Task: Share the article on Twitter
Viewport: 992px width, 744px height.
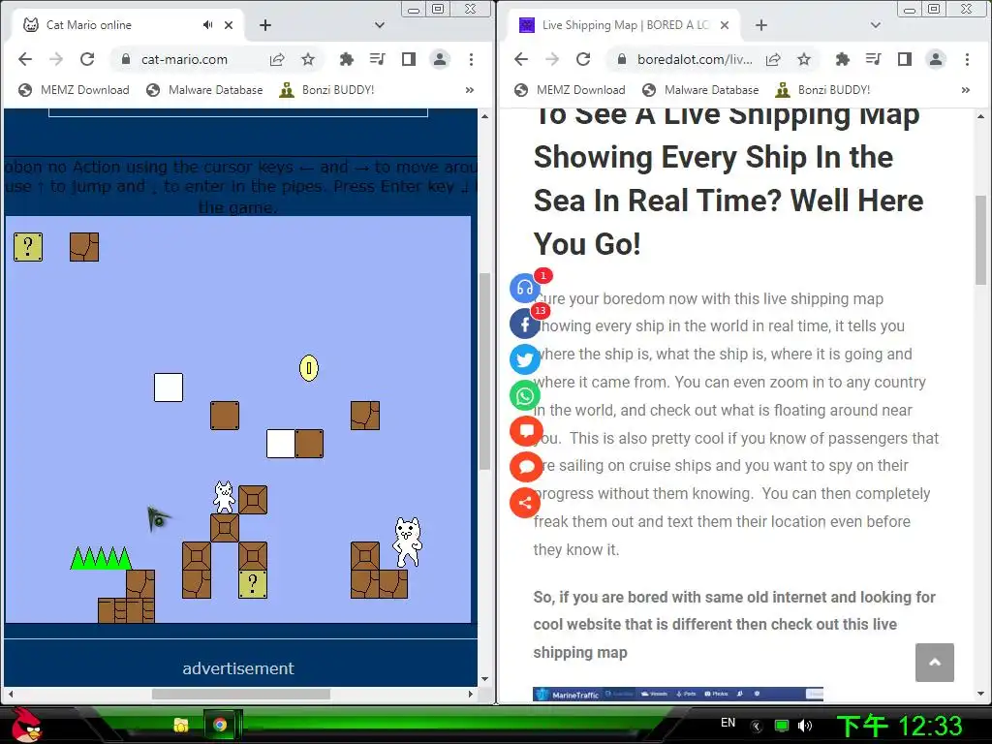Action: pos(525,360)
